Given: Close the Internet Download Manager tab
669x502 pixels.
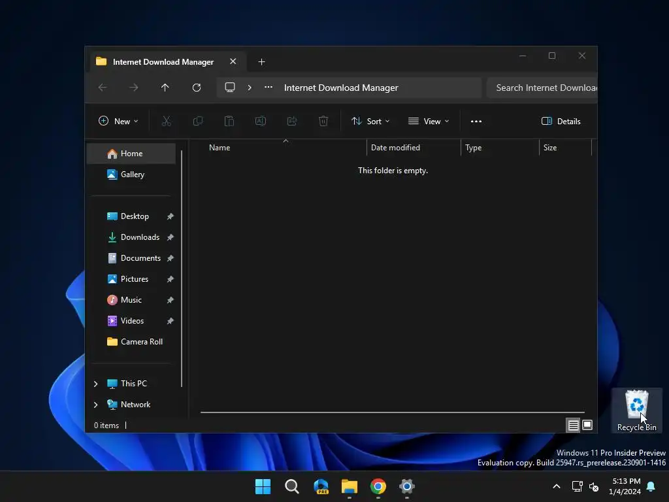Looking at the screenshot, I should pyautogui.click(x=233, y=61).
